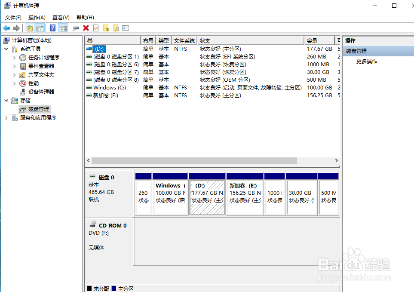Expand the 性能 node arrow
The height and width of the screenshot is (292, 414).
click(15, 83)
